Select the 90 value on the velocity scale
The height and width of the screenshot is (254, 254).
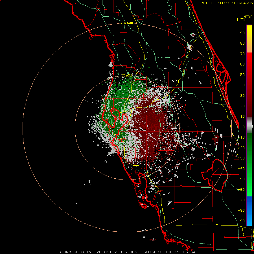point(242,33)
